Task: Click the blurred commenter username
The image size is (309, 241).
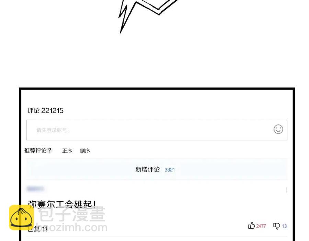Action: pyautogui.click(x=35, y=189)
